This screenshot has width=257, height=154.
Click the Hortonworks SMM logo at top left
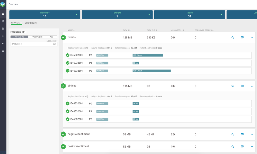tap(3, 4)
